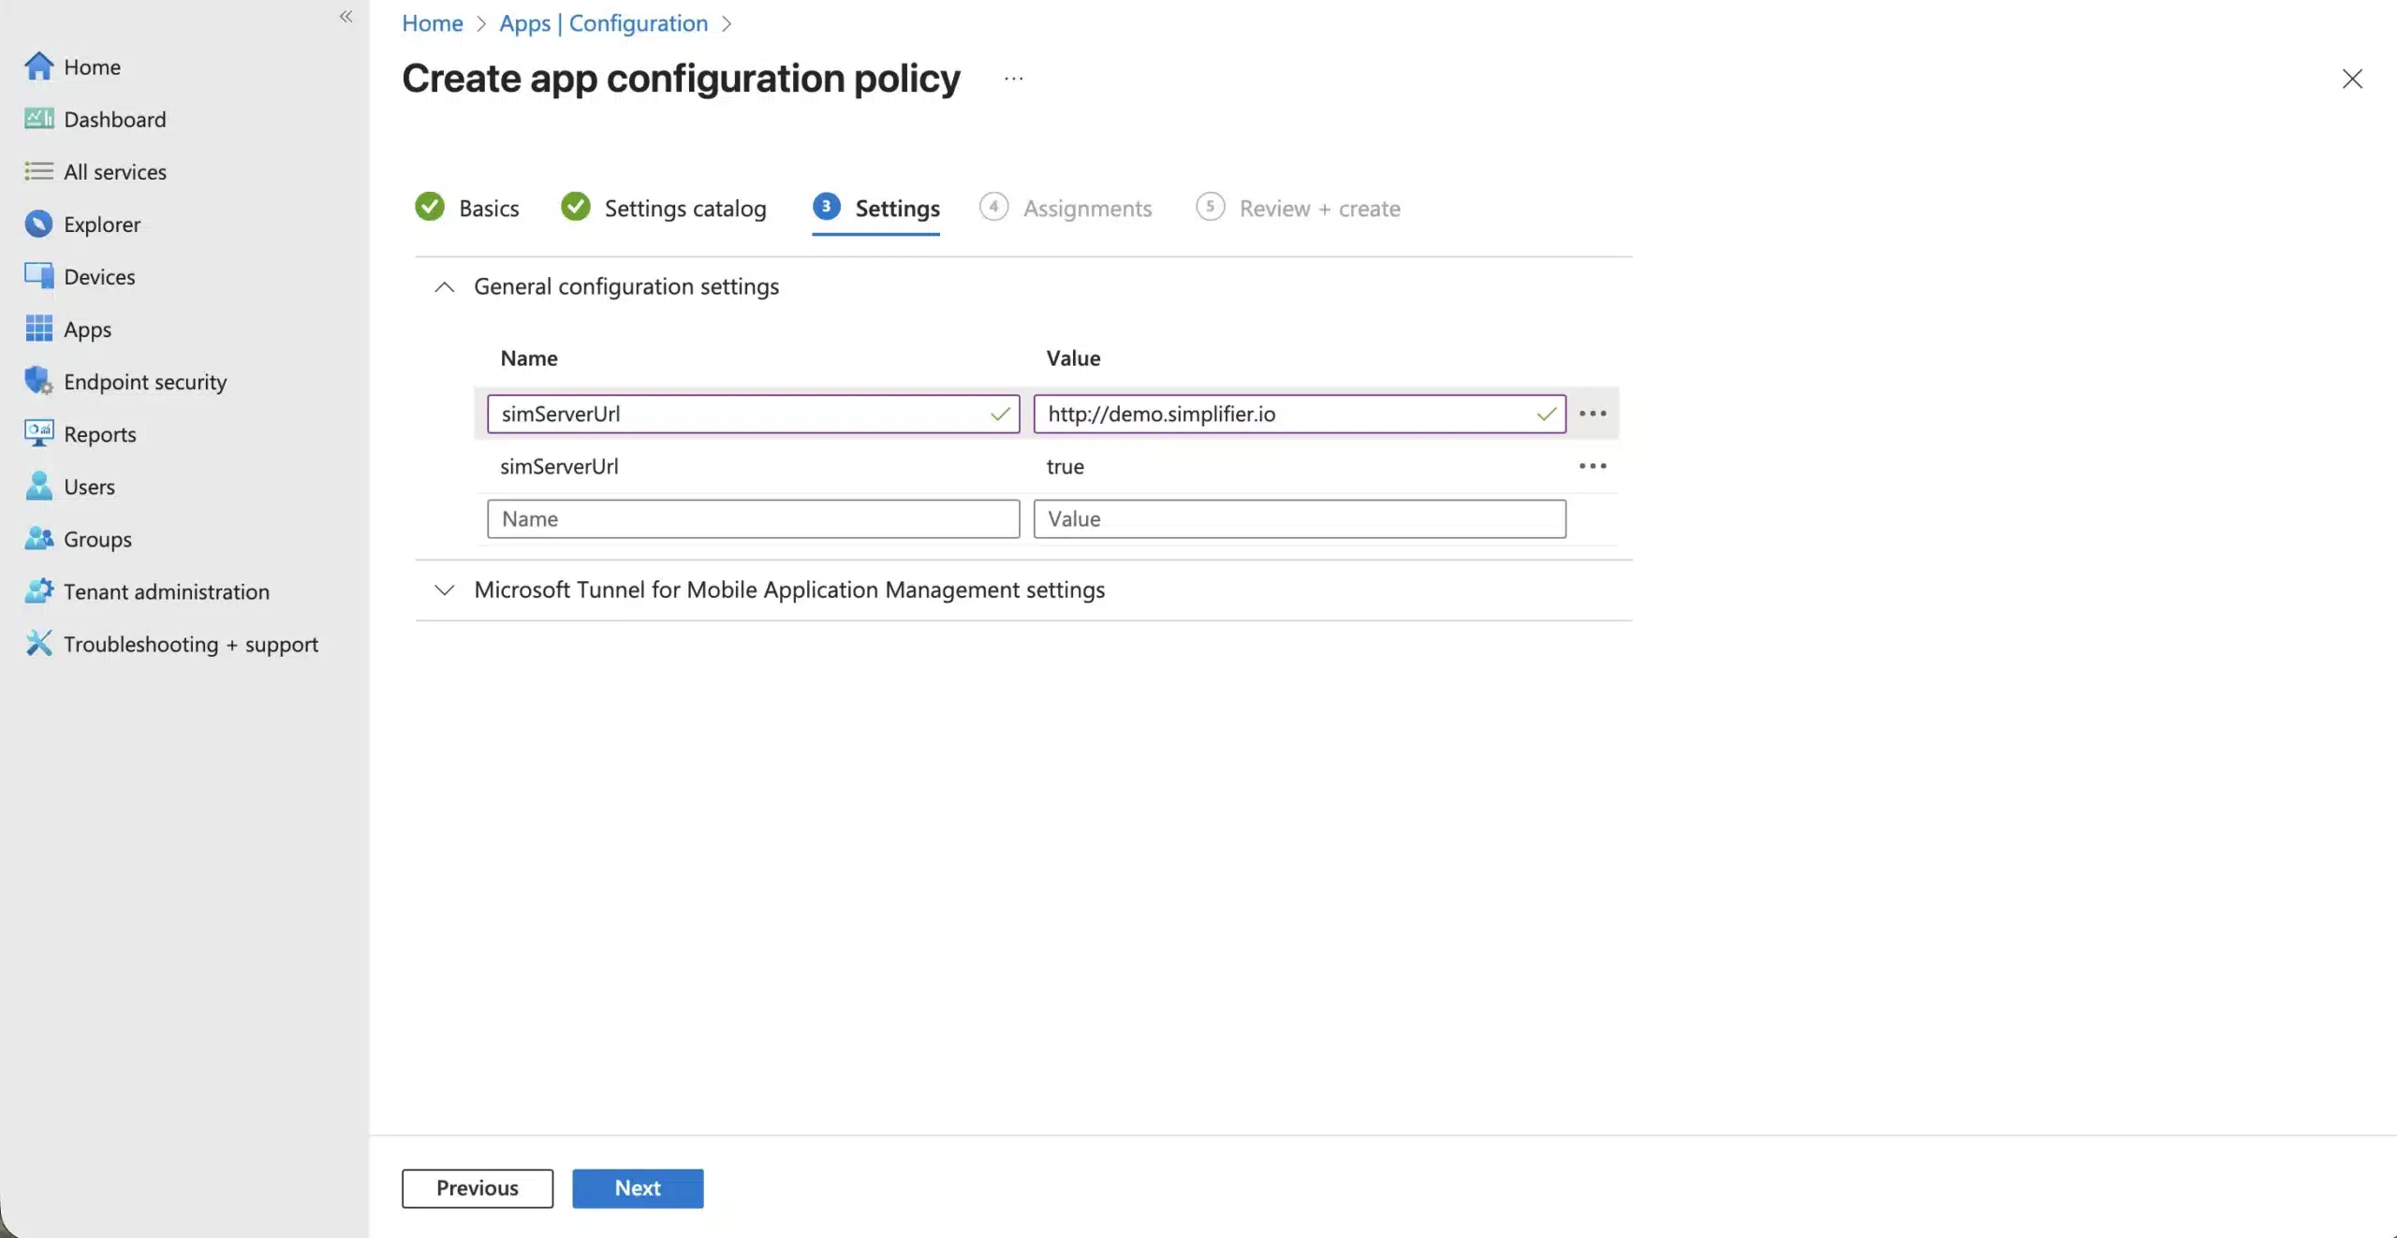
Task: Open ellipsis menu beside page title
Action: coord(1013,79)
